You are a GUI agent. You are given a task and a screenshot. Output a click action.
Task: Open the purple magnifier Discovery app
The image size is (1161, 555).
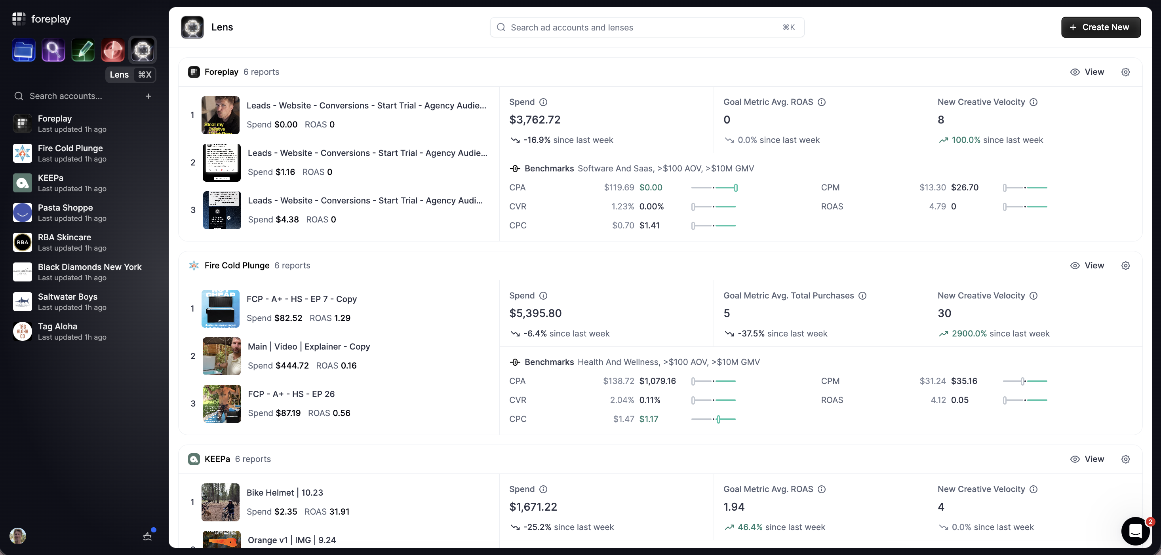(x=53, y=50)
